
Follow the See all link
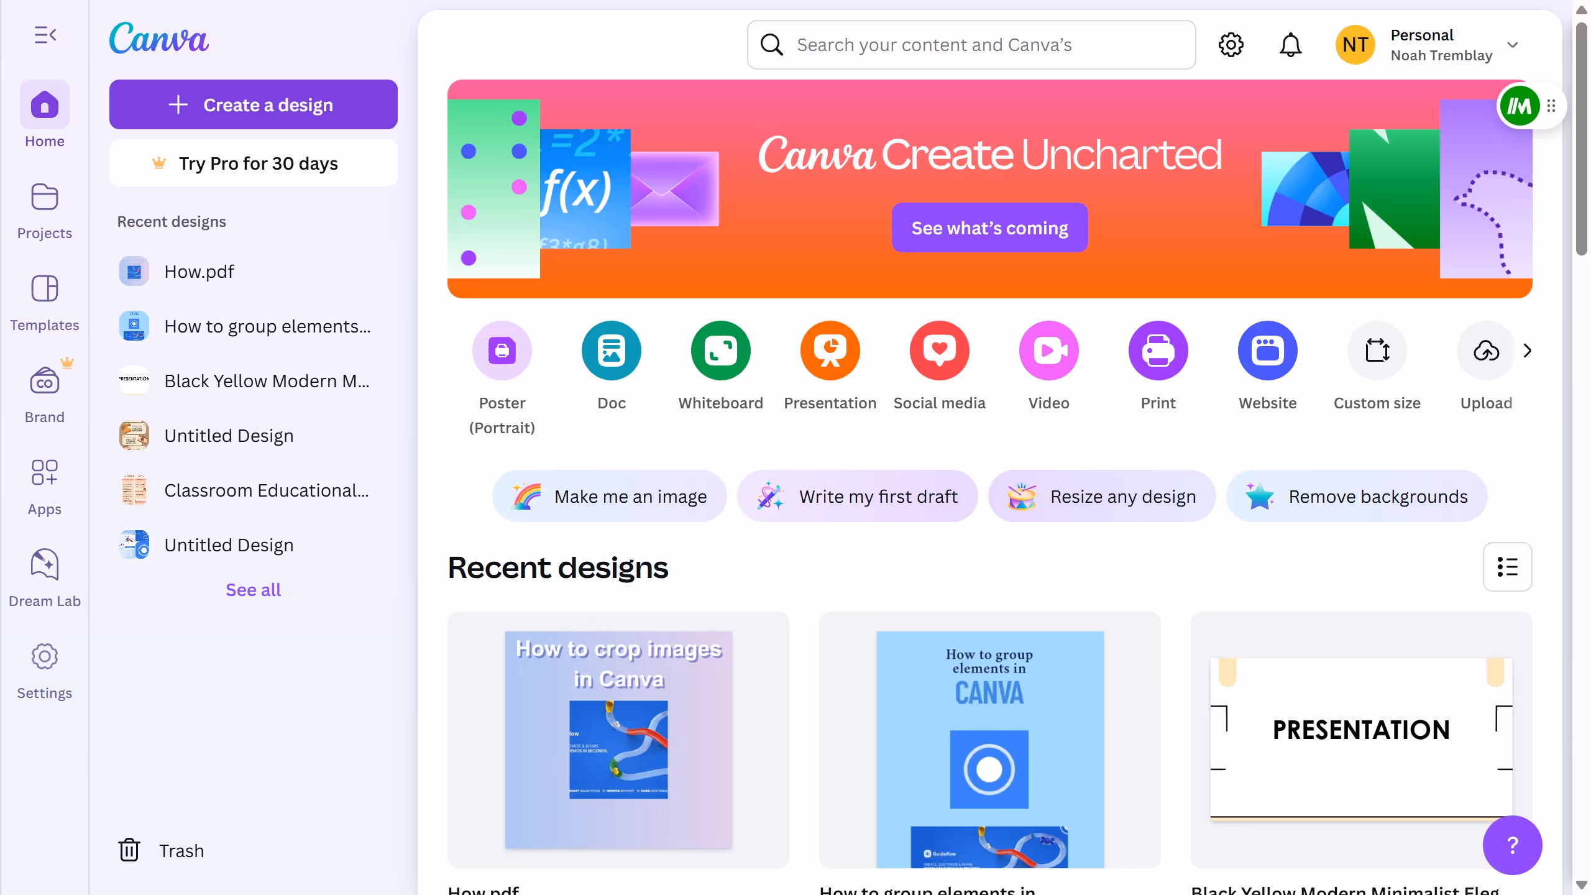253,590
